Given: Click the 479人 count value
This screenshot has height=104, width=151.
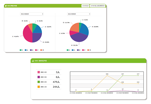Looking at the screenshot, I should coord(56,82).
